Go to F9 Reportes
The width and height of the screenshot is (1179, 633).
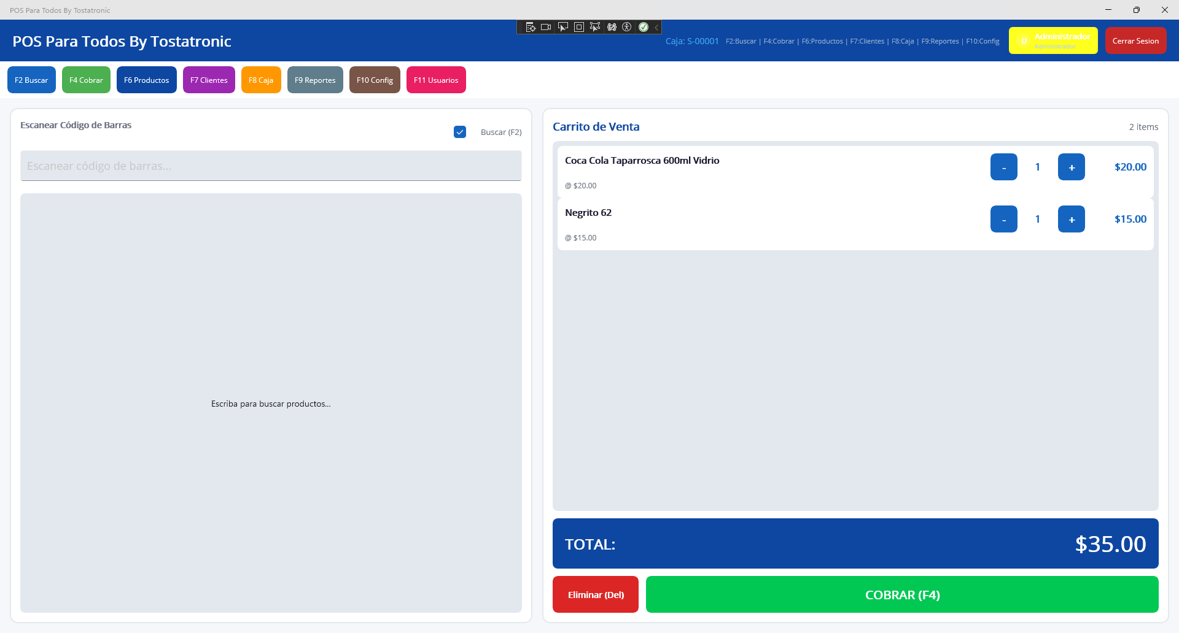[315, 80]
